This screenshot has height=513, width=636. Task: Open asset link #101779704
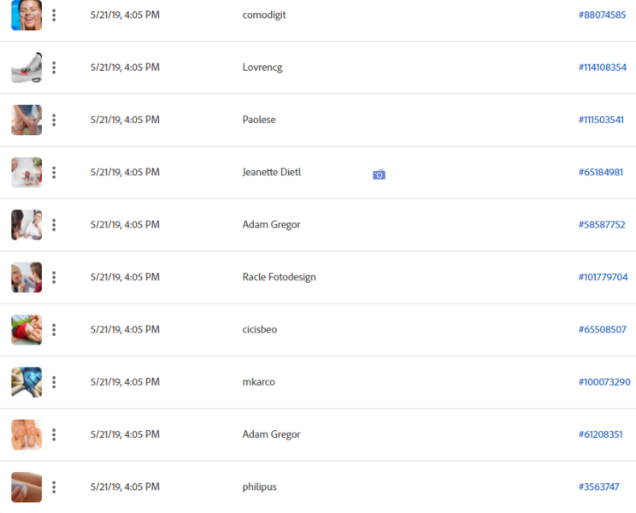(603, 277)
